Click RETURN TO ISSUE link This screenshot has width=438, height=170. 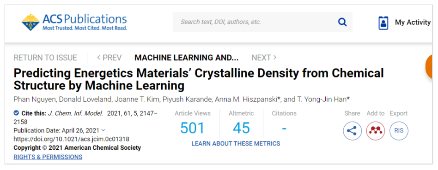pyautogui.click(x=45, y=58)
